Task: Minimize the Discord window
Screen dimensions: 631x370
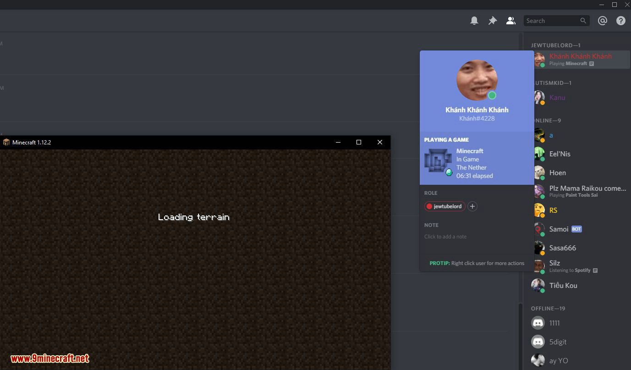Action: tap(602, 5)
